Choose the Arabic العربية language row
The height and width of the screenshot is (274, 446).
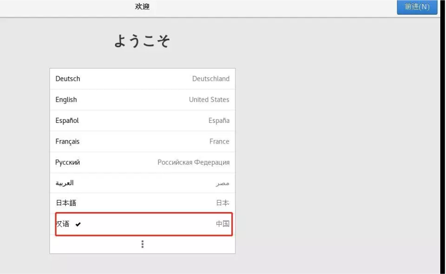coord(65,183)
